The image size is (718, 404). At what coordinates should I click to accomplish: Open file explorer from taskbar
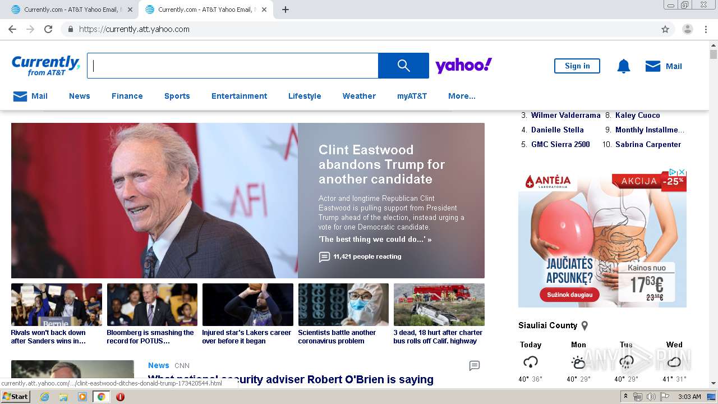tap(63, 397)
